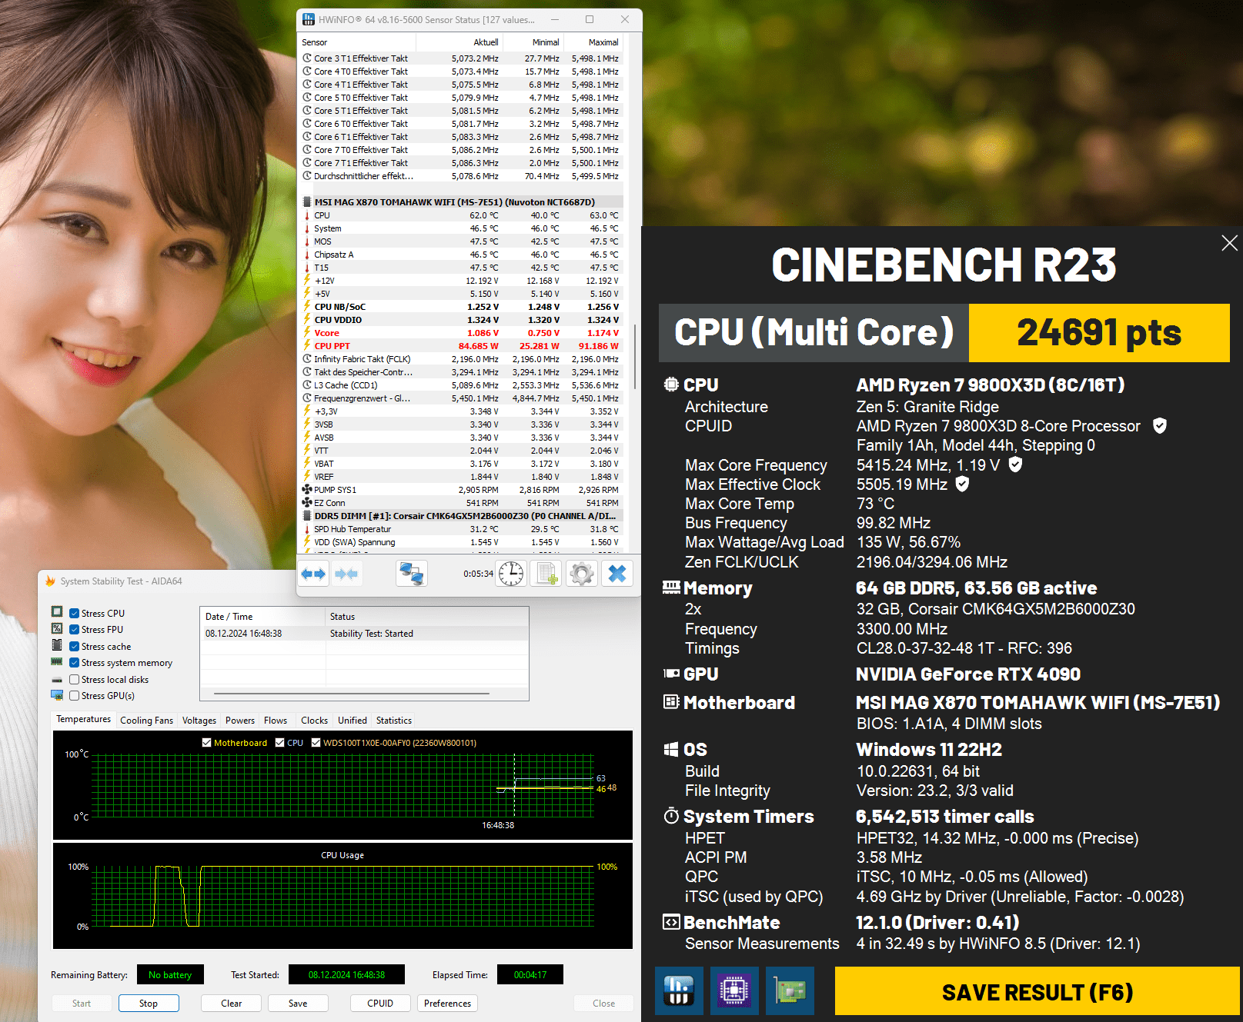Select the Stability Test: Started log entry
1243x1022 pixels.
[364, 634]
